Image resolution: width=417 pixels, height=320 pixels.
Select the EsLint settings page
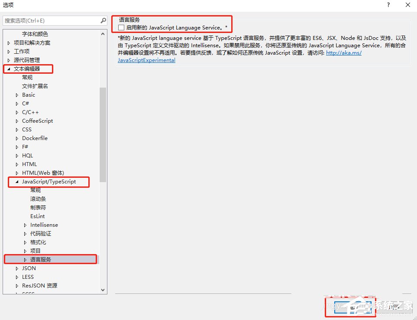(x=37, y=216)
